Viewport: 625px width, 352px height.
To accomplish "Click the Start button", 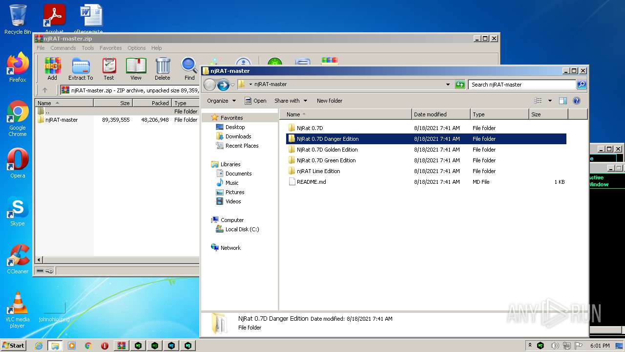I will [x=13, y=345].
